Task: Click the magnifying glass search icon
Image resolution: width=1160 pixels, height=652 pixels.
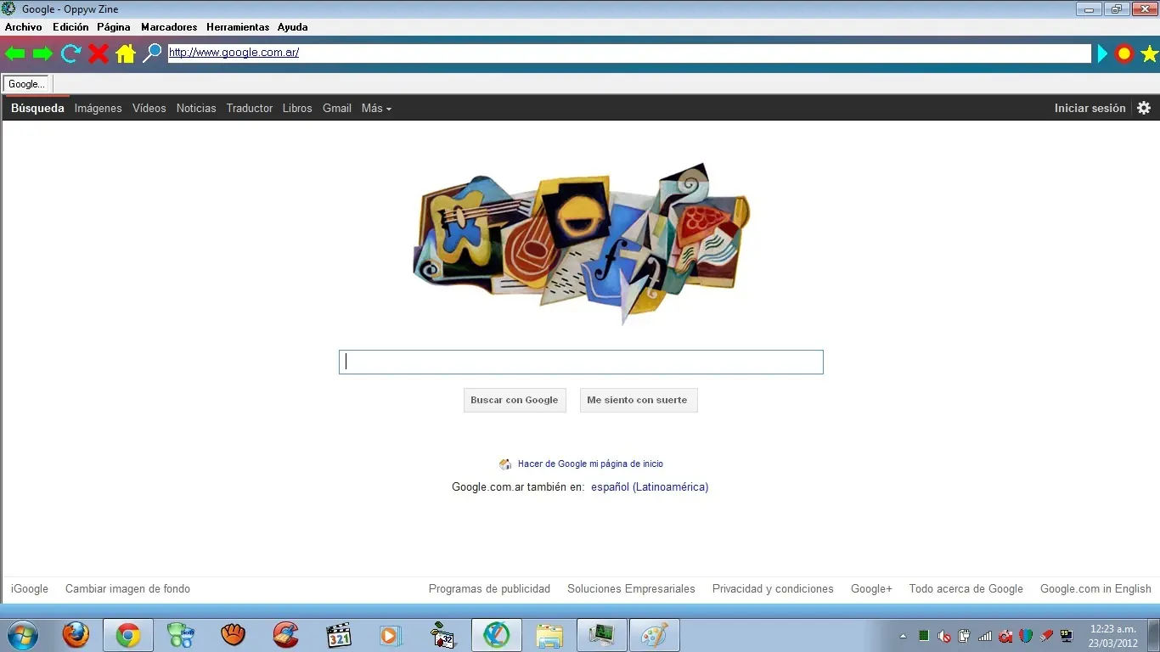Action: coord(152,53)
